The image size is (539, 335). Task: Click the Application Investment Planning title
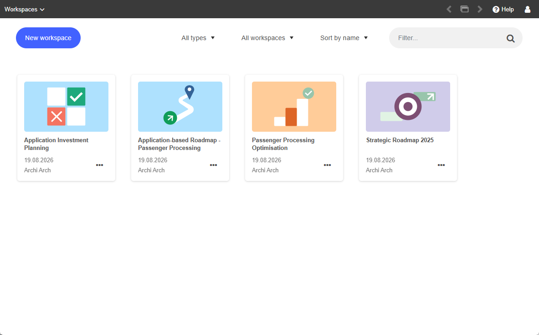click(x=56, y=144)
